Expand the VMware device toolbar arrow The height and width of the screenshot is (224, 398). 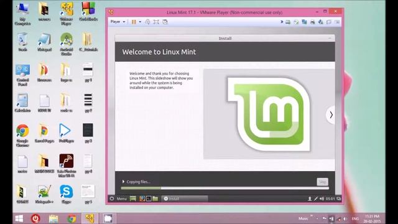[x=282, y=22]
